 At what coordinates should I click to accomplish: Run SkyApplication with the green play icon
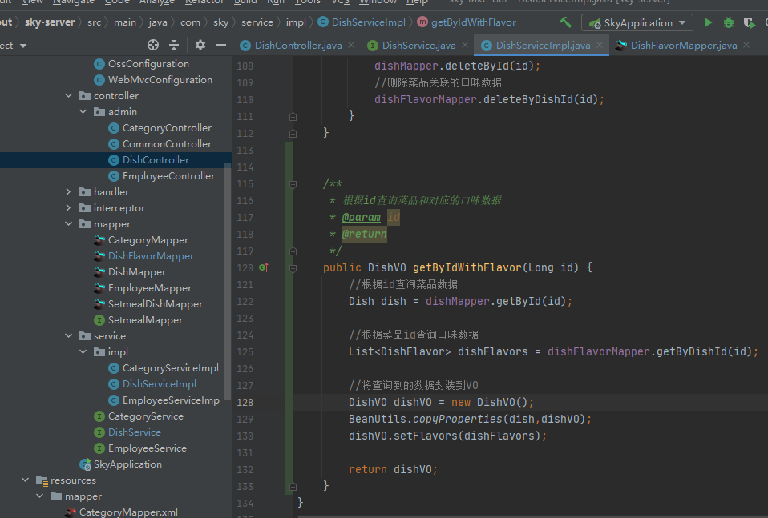coord(708,23)
